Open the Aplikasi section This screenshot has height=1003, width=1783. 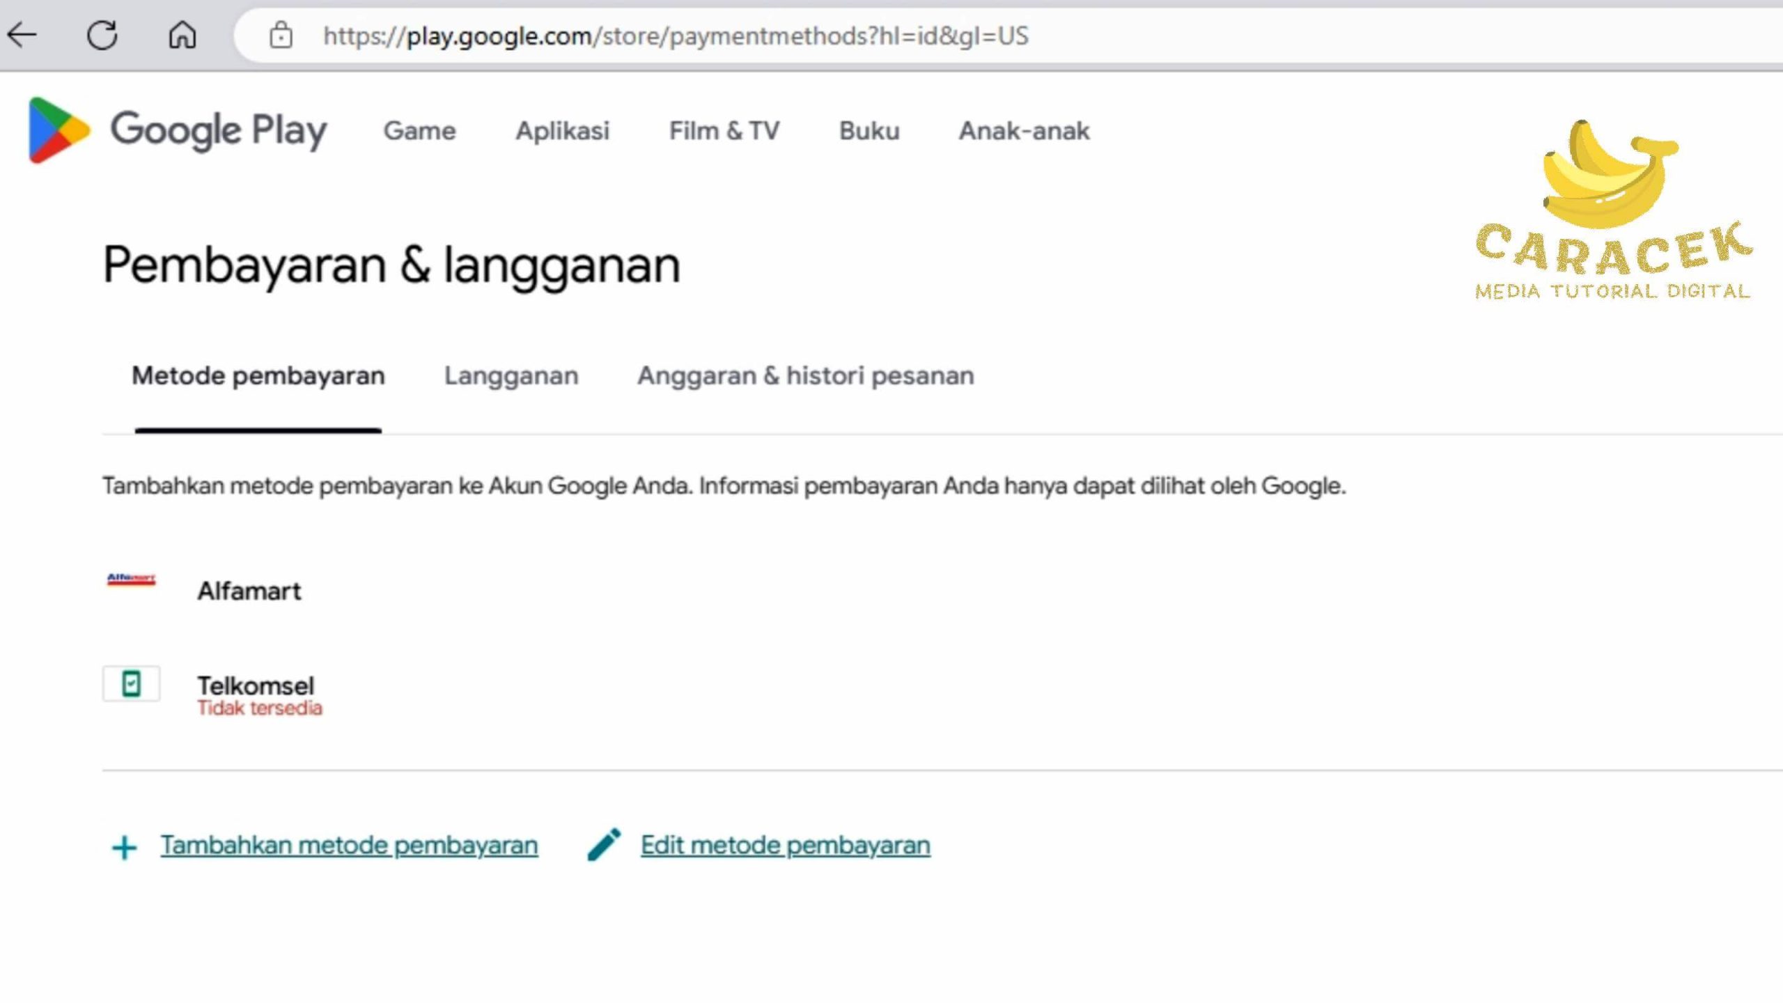click(x=562, y=131)
